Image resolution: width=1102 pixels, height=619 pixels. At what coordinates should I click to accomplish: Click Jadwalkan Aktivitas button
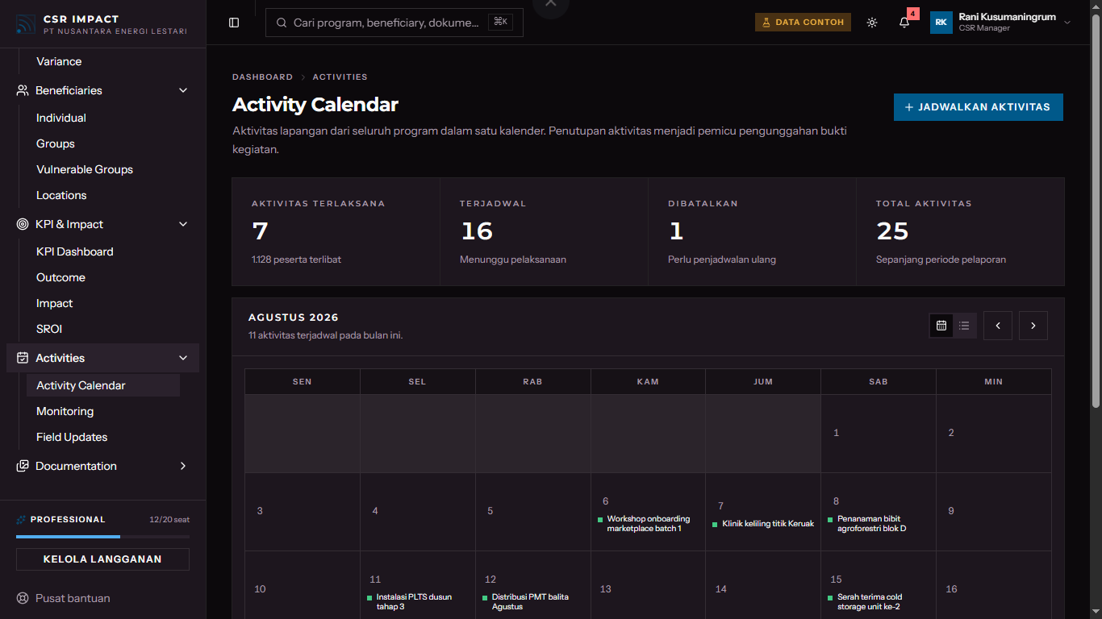tap(979, 107)
